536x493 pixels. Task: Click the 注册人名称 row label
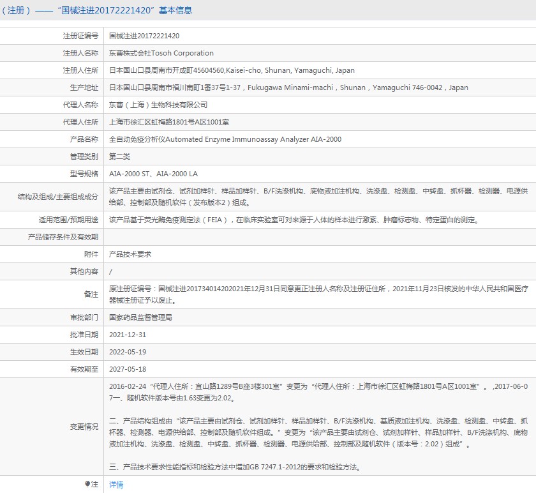(80, 53)
